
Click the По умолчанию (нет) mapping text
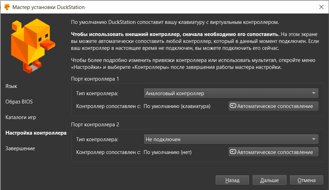point(167,152)
